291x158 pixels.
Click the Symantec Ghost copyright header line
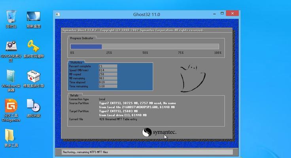pyautogui.click(x=133, y=30)
